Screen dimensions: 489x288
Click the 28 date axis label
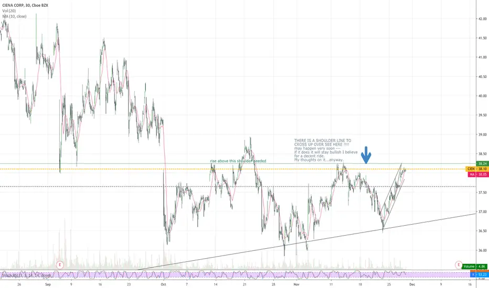point(273,284)
